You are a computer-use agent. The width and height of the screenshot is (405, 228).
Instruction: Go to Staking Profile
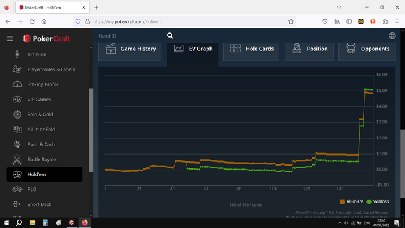[x=43, y=84]
